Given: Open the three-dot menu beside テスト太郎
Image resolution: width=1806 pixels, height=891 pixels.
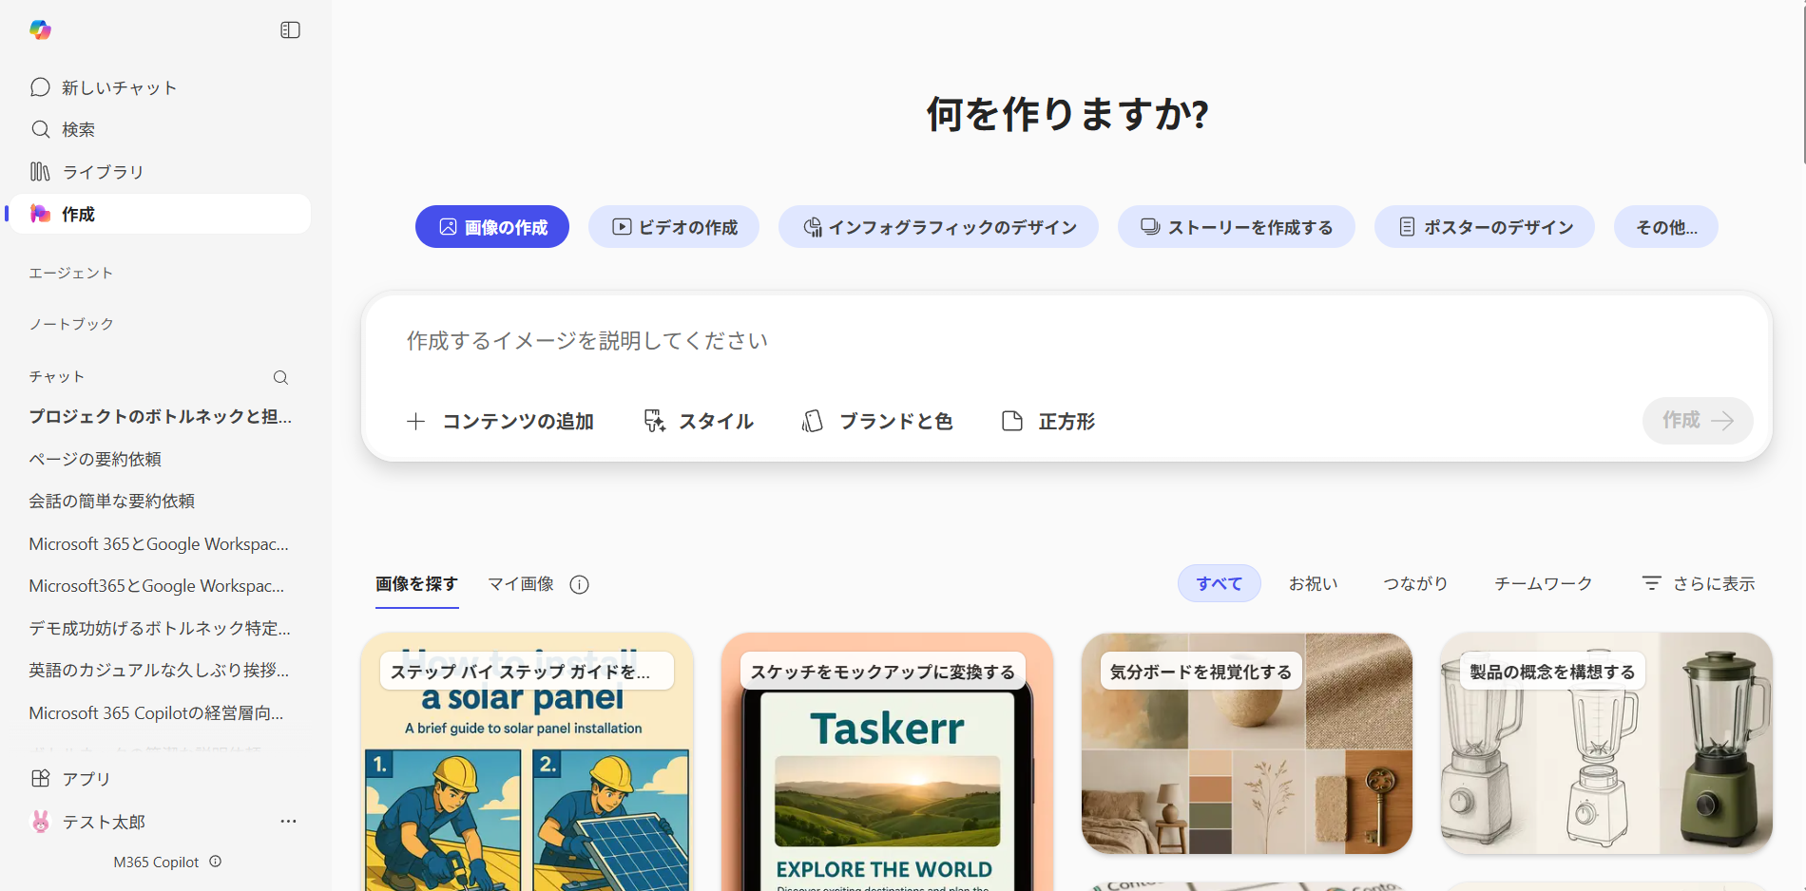Looking at the screenshot, I should click(x=288, y=822).
